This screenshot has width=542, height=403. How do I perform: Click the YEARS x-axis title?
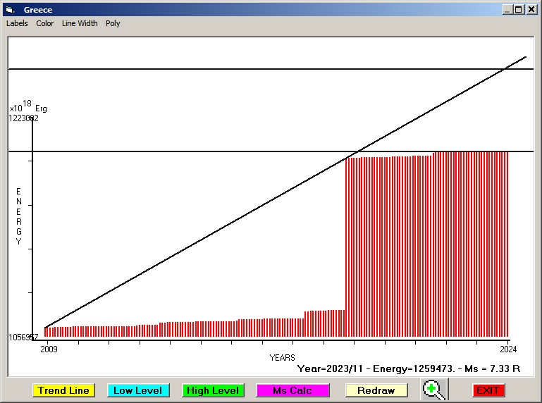[282, 358]
